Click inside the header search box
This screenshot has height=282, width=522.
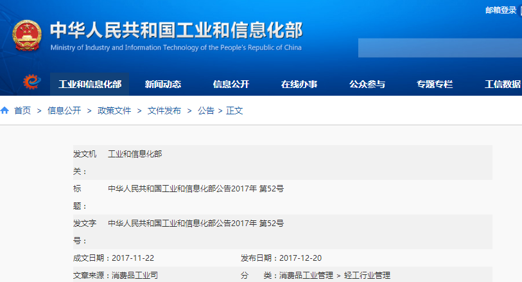coord(440,48)
